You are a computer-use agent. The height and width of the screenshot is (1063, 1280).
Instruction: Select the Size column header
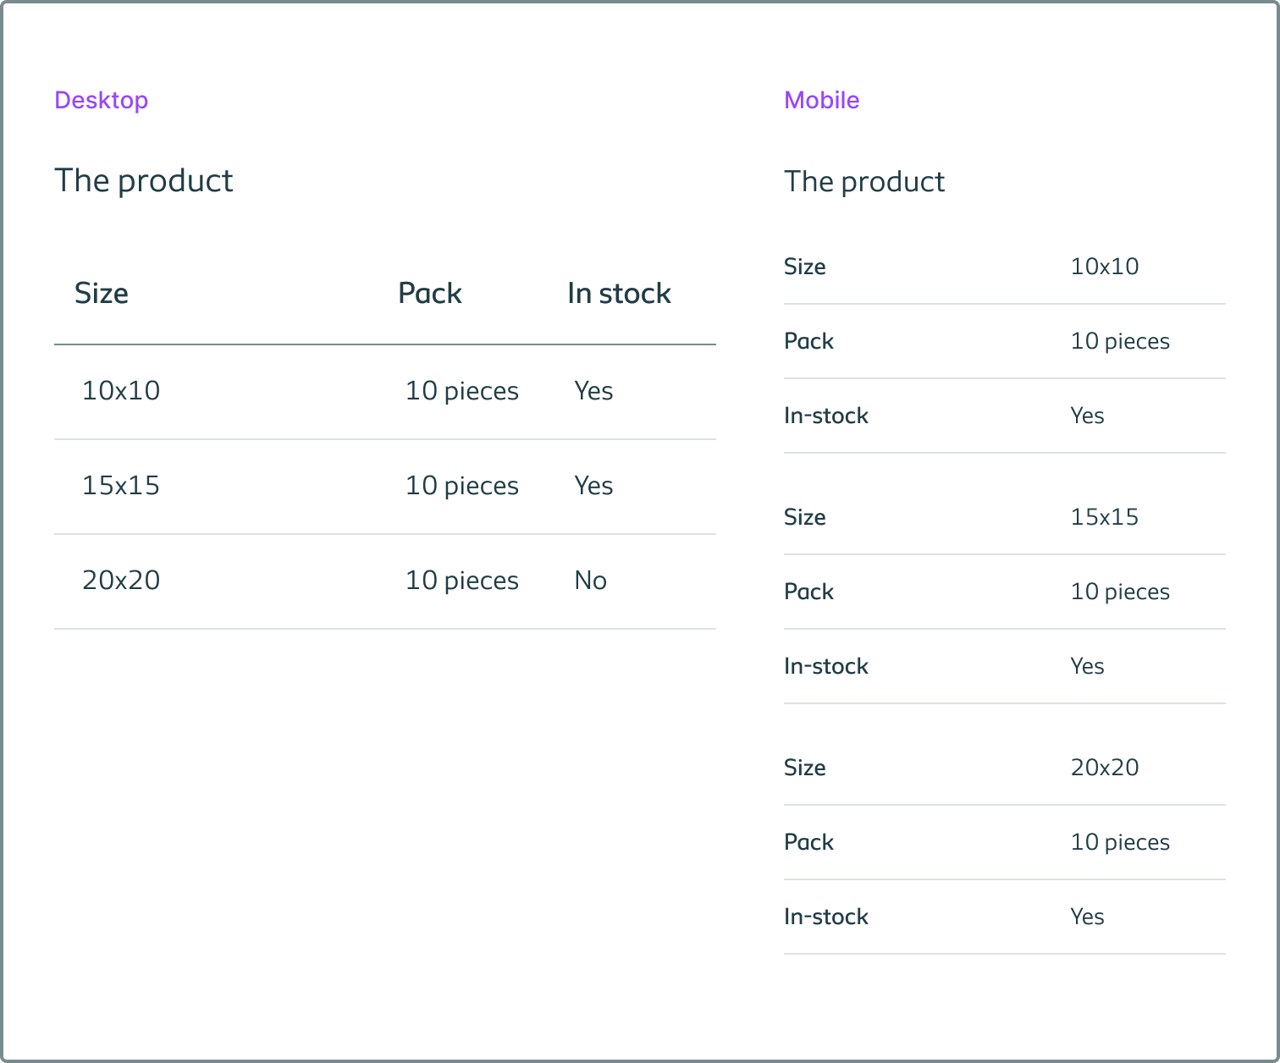pos(101,293)
